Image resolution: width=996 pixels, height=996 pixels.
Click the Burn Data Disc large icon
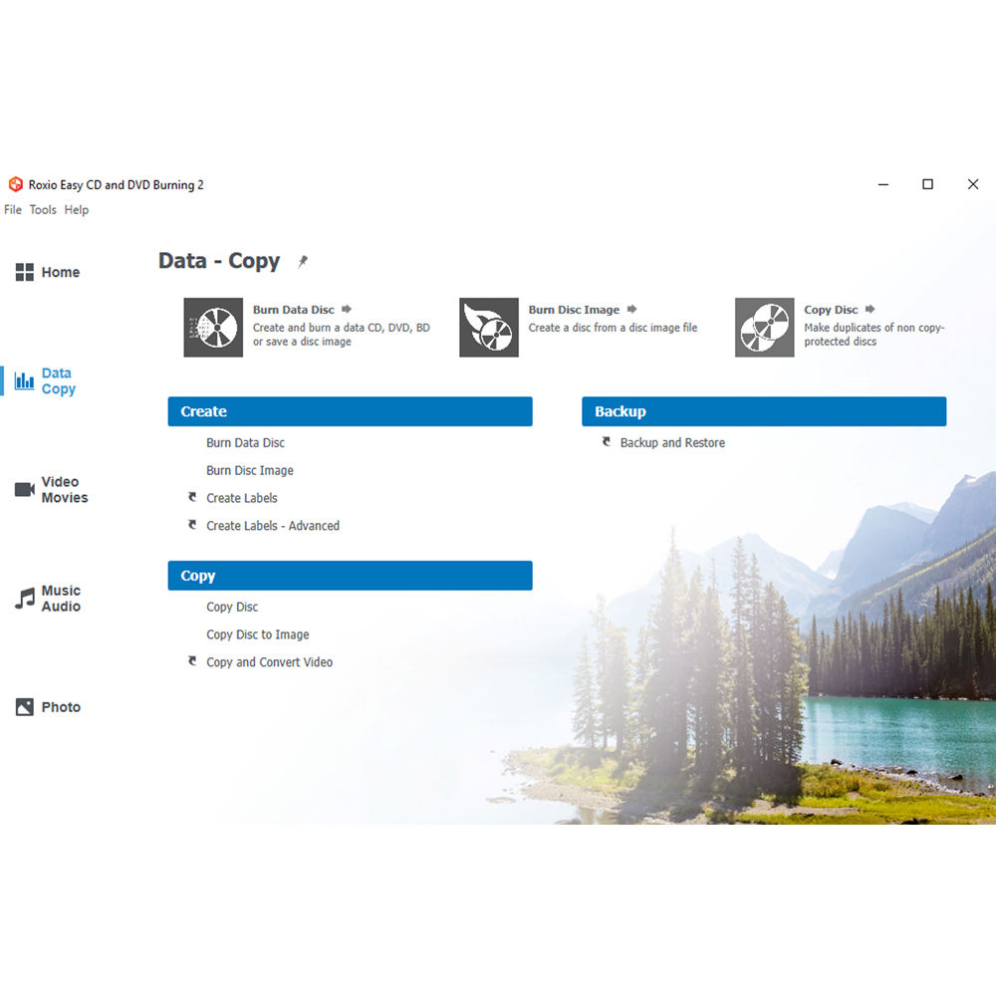[x=213, y=327]
